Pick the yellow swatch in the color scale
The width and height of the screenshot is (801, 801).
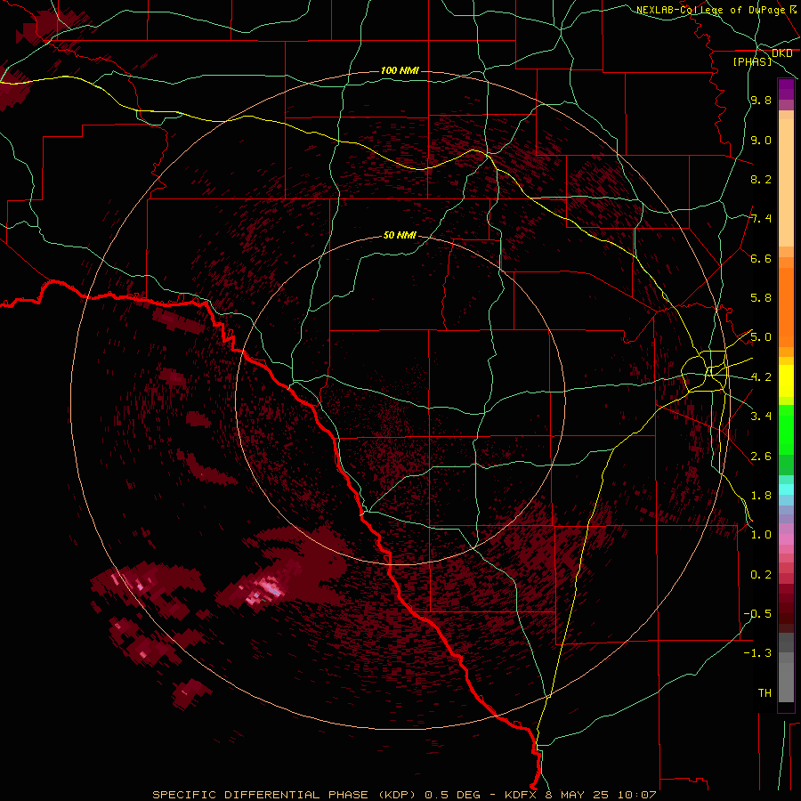click(x=786, y=381)
